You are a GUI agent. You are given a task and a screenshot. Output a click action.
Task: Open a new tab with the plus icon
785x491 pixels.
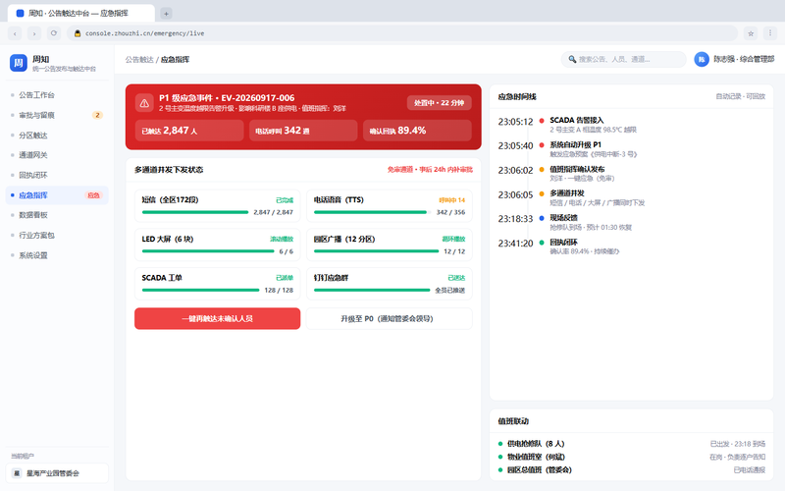(166, 14)
